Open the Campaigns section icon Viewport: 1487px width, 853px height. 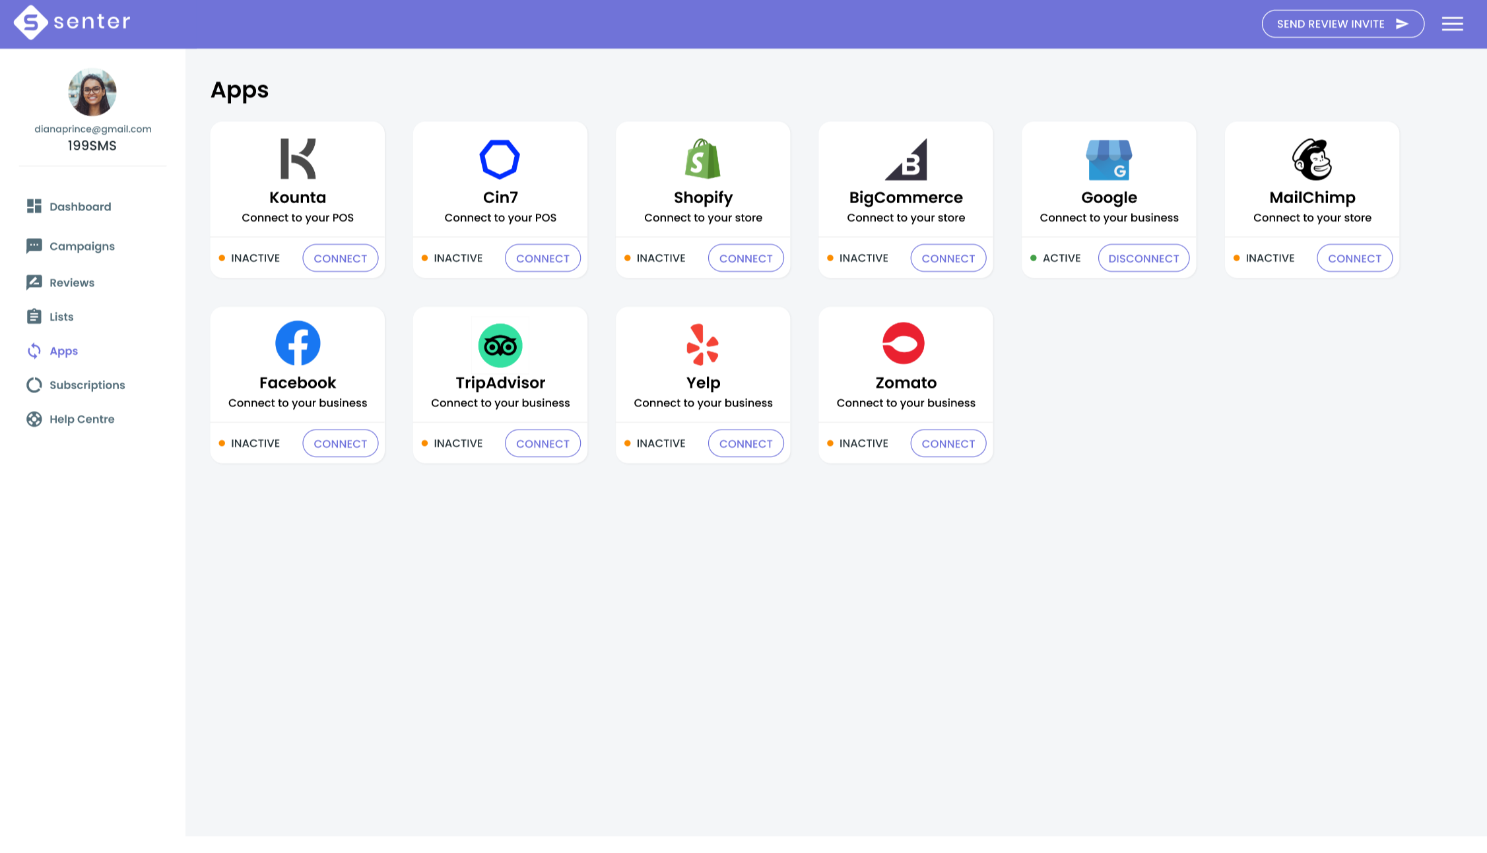pyautogui.click(x=34, y=245)
